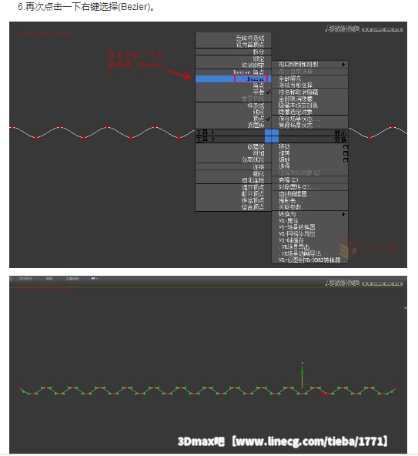This screenshot has width=418, height=456.
Task: Click the 变换 (Transform) quad label
Action: 340,139
